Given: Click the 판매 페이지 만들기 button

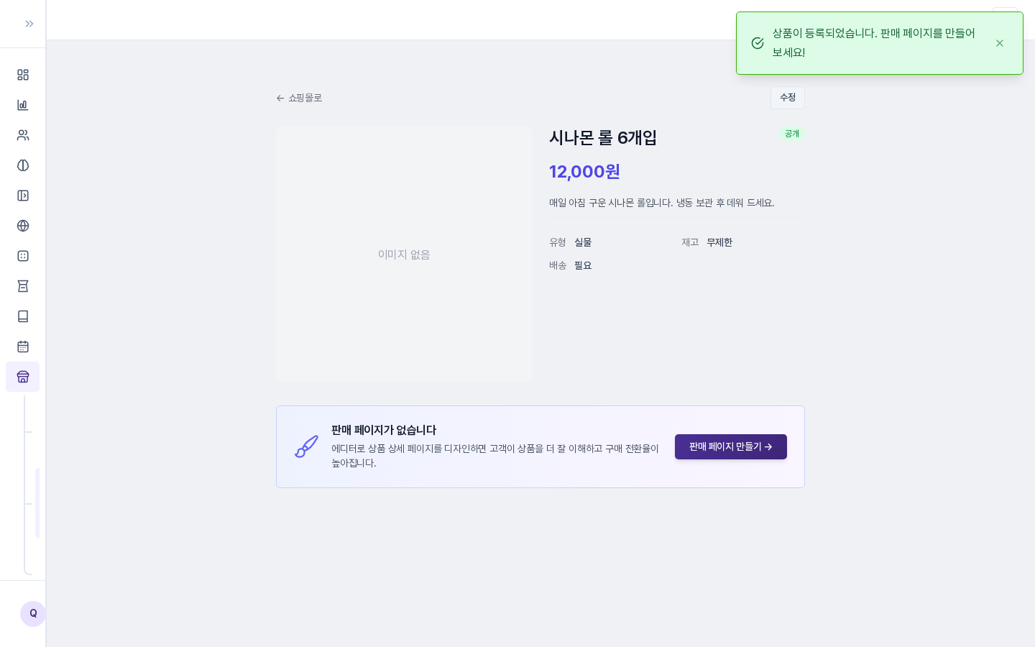Looking at the screenshot, I should (731, 446).
